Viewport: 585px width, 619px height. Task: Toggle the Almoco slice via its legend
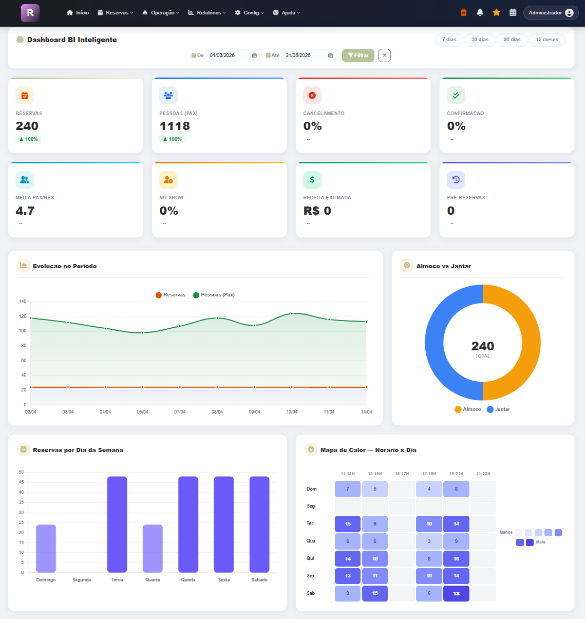(x=467, y=409)
